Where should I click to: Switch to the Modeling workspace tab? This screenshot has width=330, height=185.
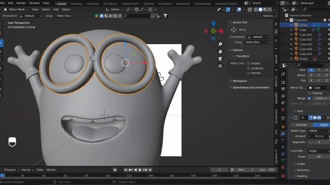76,4
